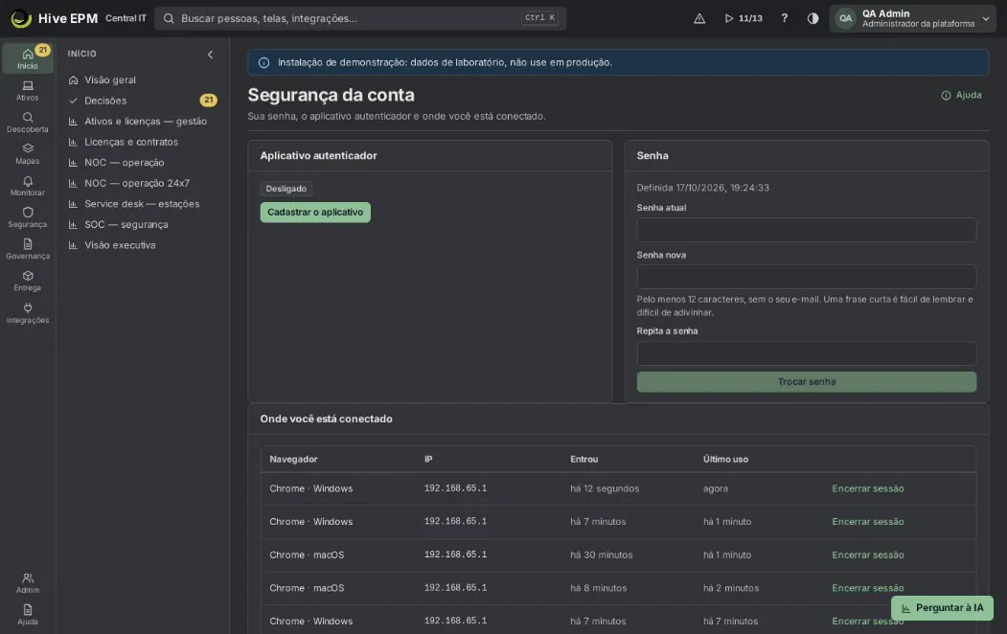Open Visão executiva
This screenshot has width=1007, height=634.
tap(143, 245)
